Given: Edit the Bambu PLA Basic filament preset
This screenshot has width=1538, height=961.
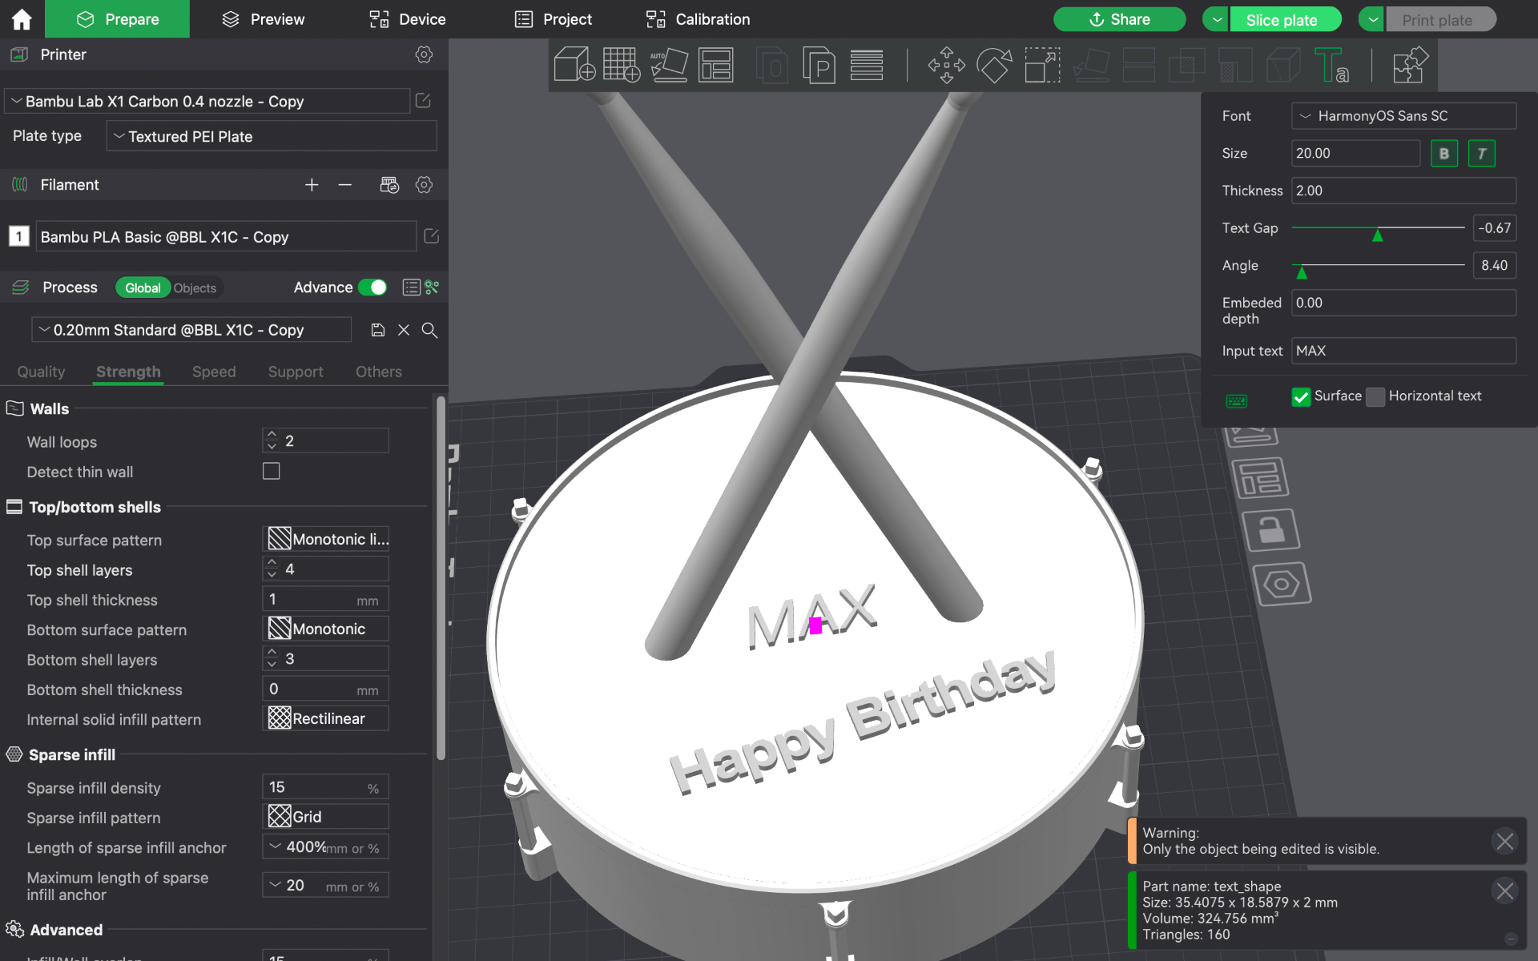Looking at the screenshot, I should point(431,236).
